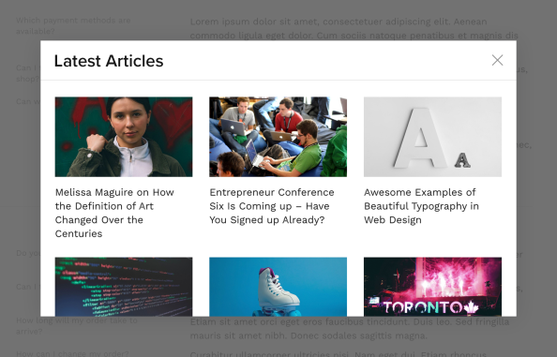Select 'Which payment methods are available?' question behind modal

coord(73,25)
